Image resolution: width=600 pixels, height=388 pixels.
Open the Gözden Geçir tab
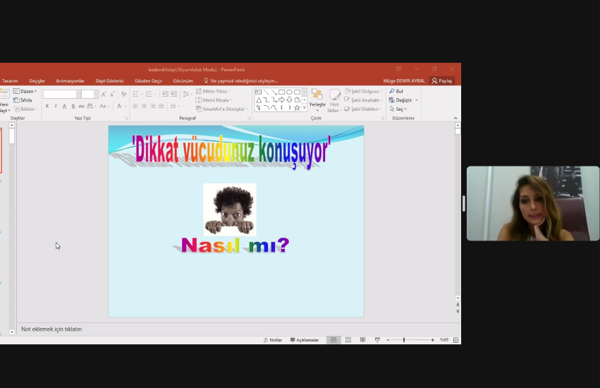(x=149, y=81)
